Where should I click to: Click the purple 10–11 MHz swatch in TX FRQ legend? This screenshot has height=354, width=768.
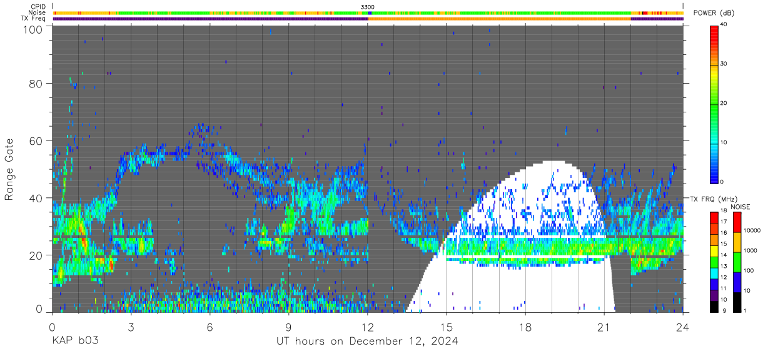tap(714, 294)
